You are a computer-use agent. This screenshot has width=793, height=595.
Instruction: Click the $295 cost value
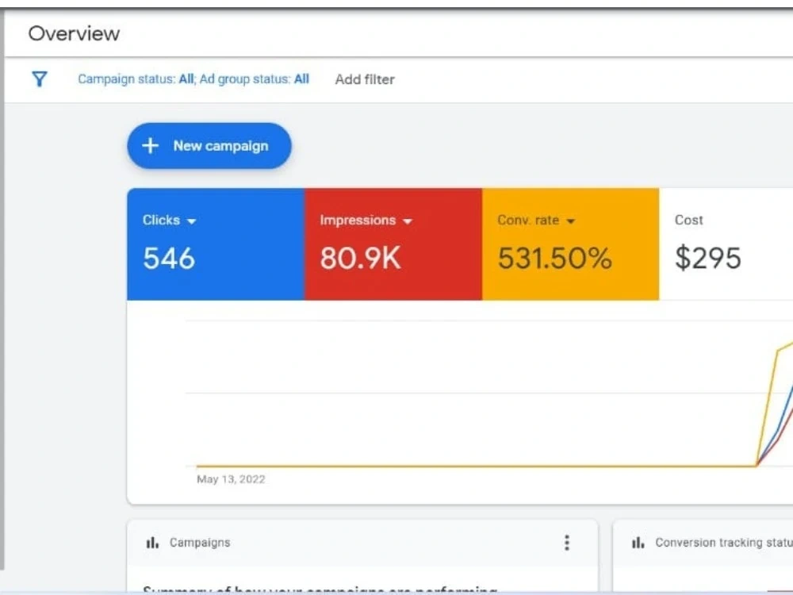click(x=708, y=258)
